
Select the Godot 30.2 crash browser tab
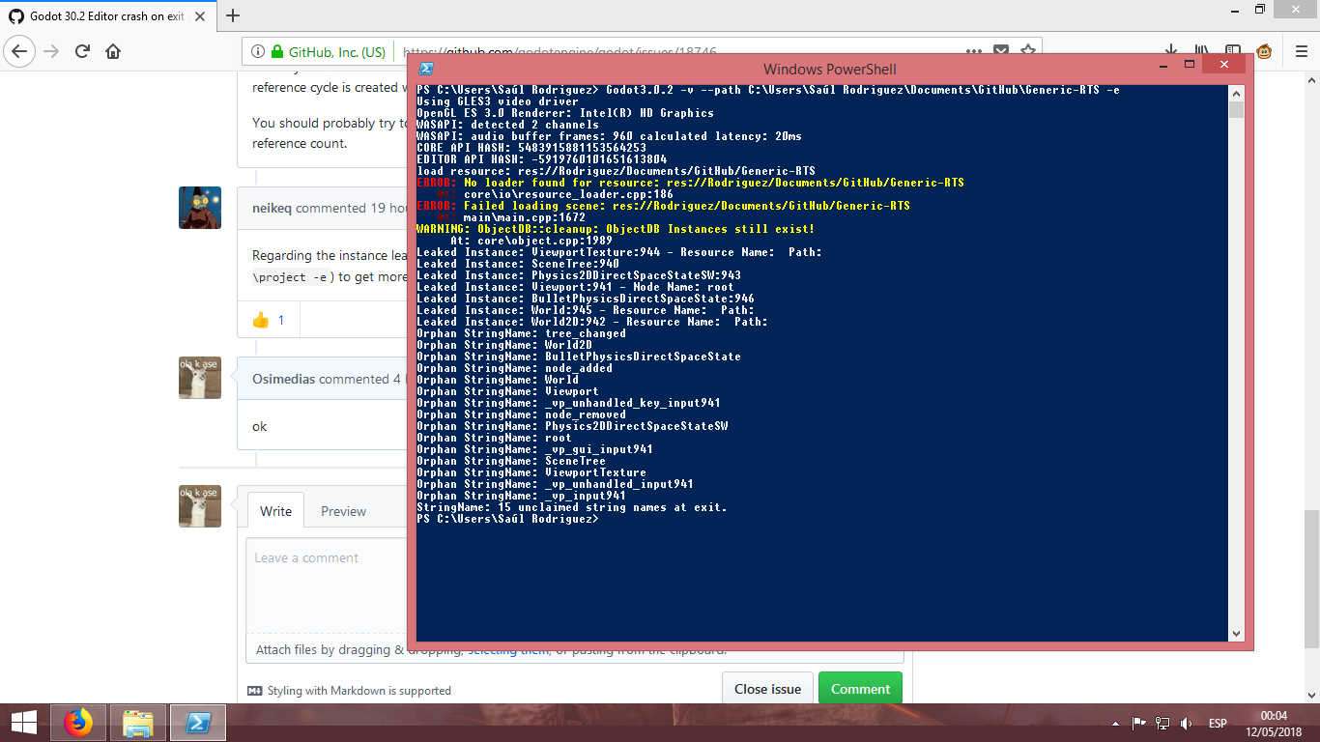click(x=106, y=15)
